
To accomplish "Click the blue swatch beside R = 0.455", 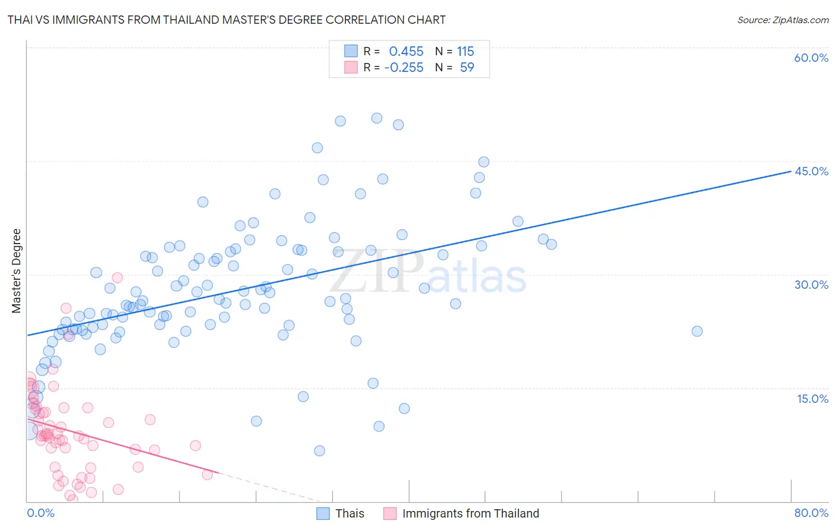I will (351, 51).
